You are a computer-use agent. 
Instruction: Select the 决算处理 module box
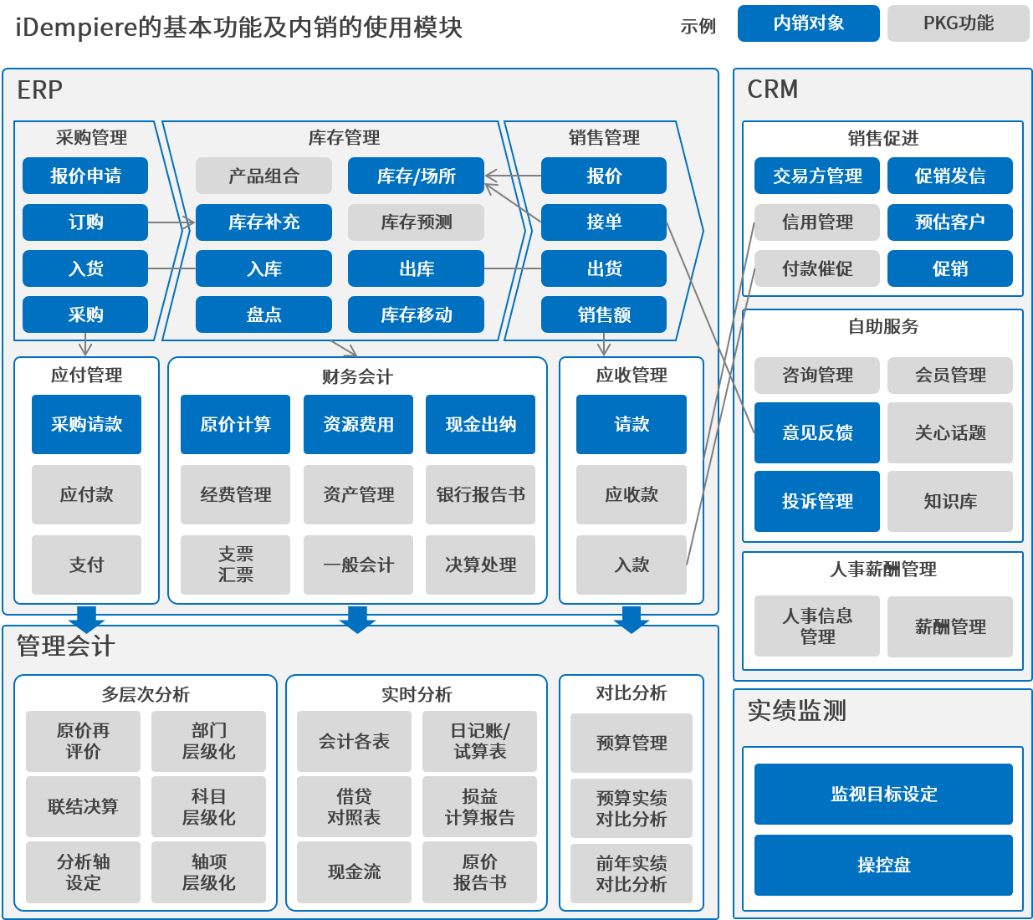[480, 565]
